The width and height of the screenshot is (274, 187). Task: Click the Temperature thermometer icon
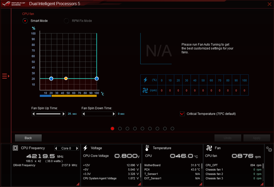point(147,148)
